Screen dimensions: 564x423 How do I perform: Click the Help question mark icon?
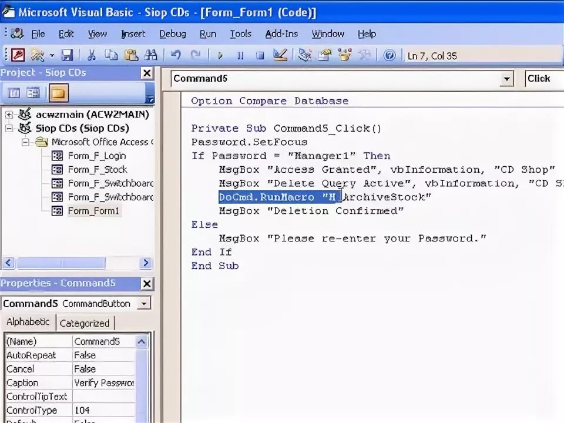click(389, 55)
